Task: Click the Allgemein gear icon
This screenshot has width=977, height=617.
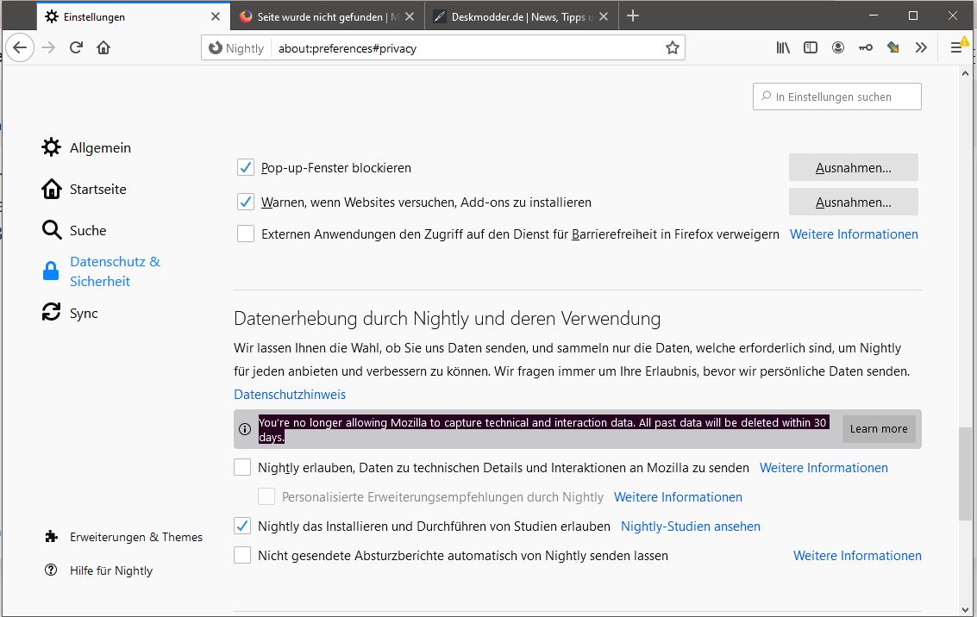Action: tap(51, 147)
